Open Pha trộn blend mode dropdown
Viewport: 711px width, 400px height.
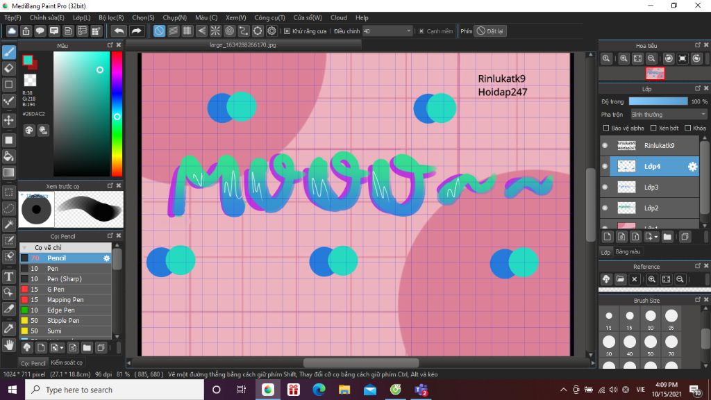pyautogui.click(x=669, y=115)
